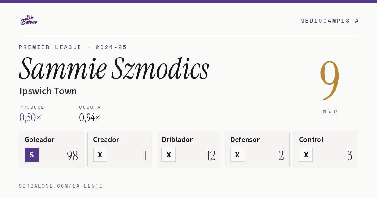The image size is (377, 198).
Task: Click the X badge under Defensor
Action: (x=237, y=155)
